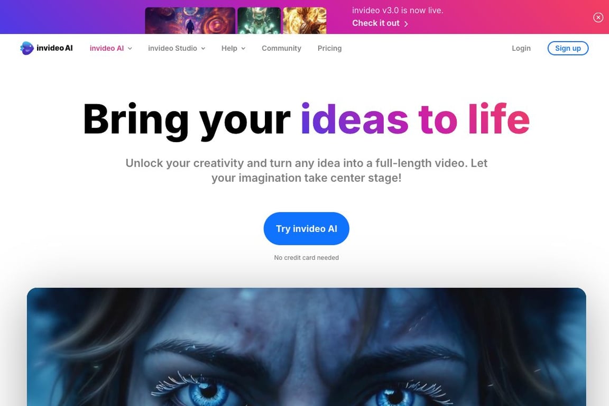Click the Sign up button

coord(568,48)
